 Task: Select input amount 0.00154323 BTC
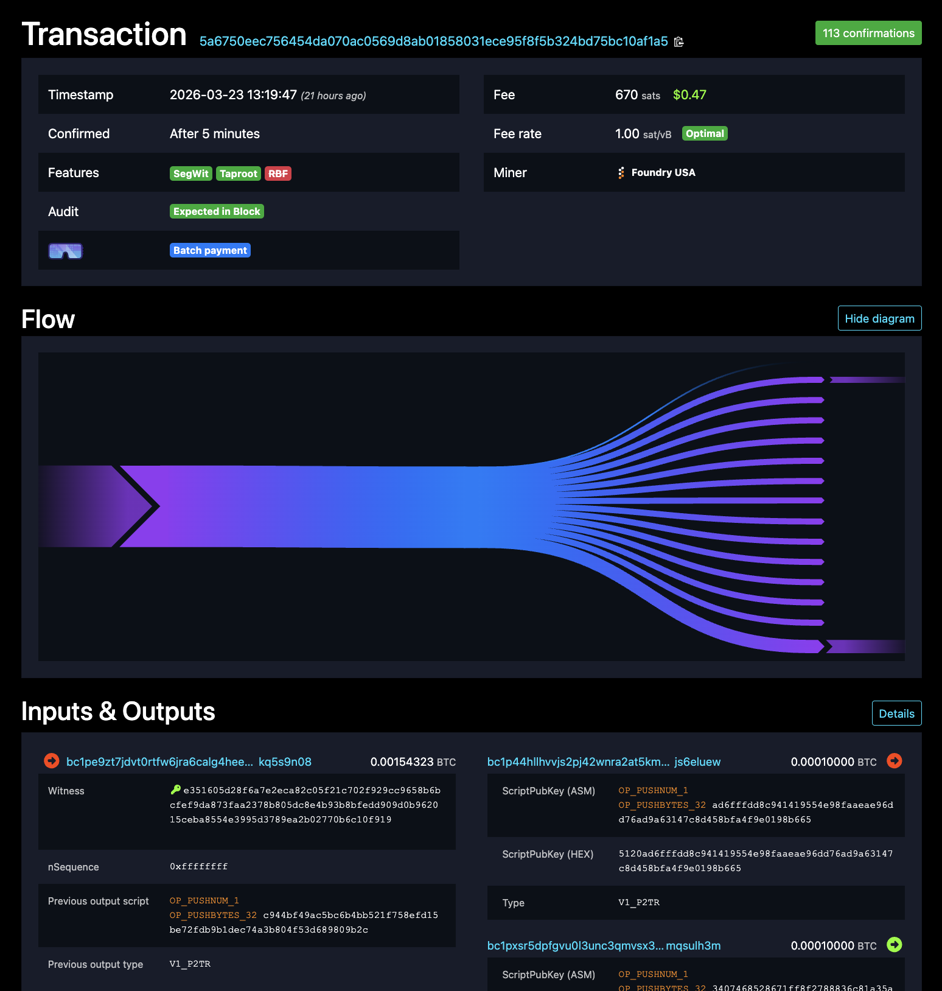[413, 762]
